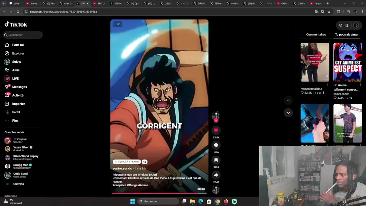Share the video with the arrow icon
The width and height of the screenshot is (366, 206).
(216, 175)
